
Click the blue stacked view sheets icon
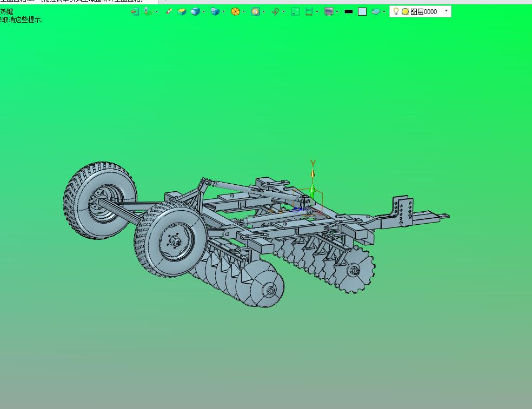click(x=215, y=11)
